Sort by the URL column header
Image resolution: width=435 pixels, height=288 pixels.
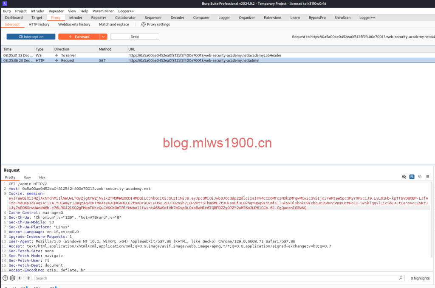[281, 49]
